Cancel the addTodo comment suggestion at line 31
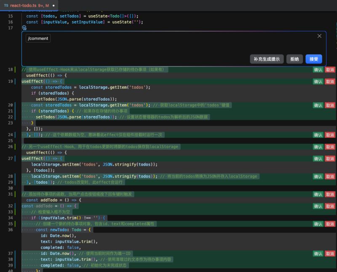Image resolution: width=337 pixels, height=272 pixels. 329,194
